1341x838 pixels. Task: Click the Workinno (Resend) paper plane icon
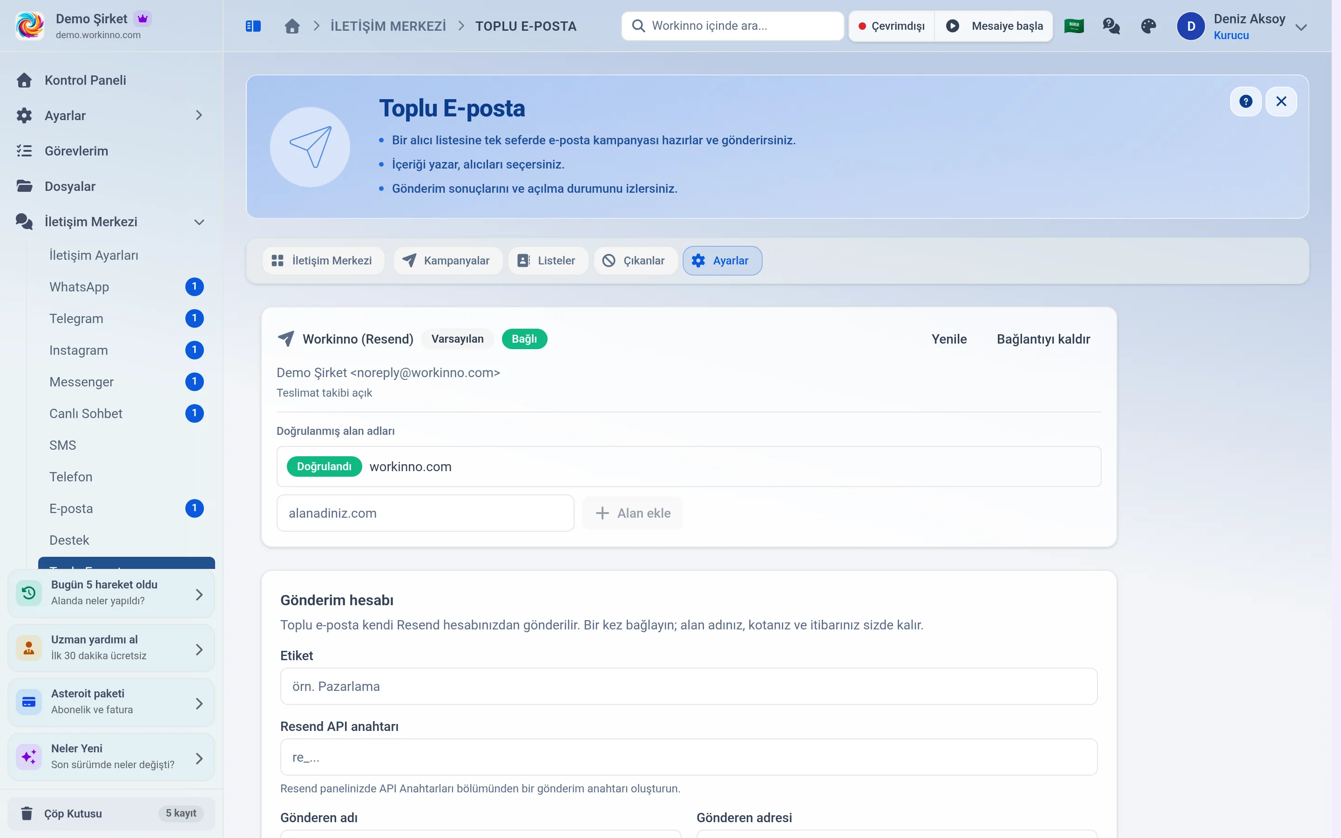[286, 338]
